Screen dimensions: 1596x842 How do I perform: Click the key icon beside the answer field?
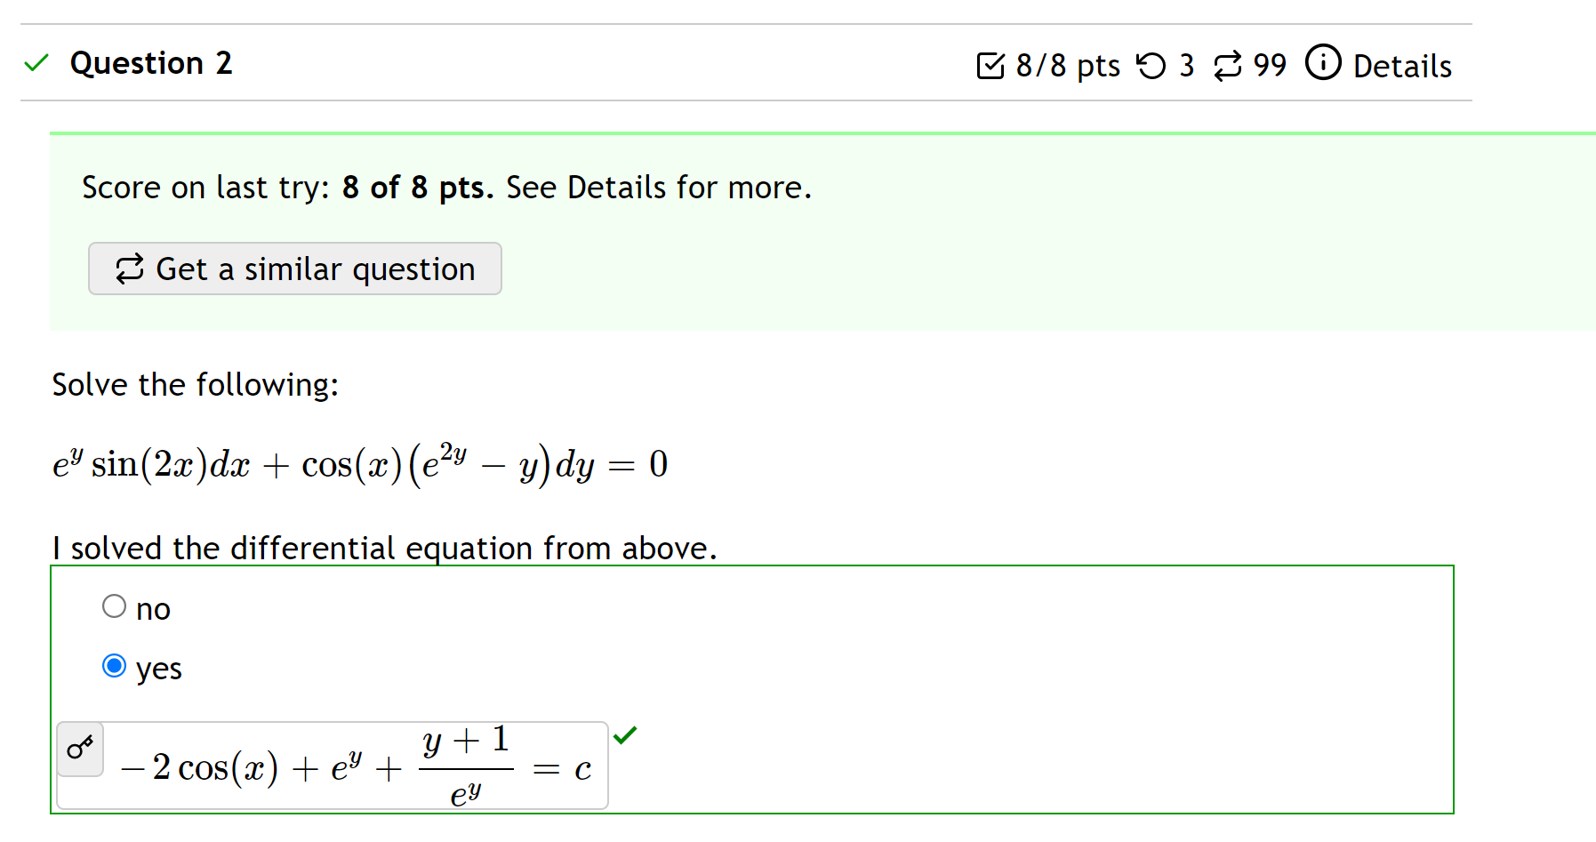pos(80,750)
